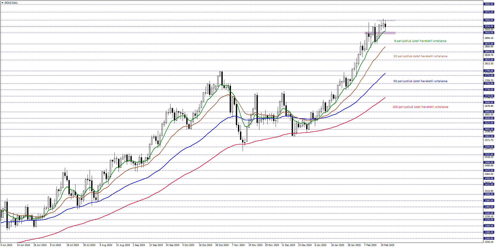This screenshot has width=495, height=248.
Task: Click the 2775.00 price level label
Action: [489, 75]
